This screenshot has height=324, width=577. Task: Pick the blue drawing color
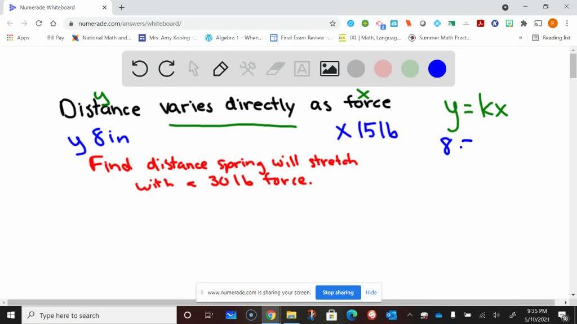coord(437,68)
